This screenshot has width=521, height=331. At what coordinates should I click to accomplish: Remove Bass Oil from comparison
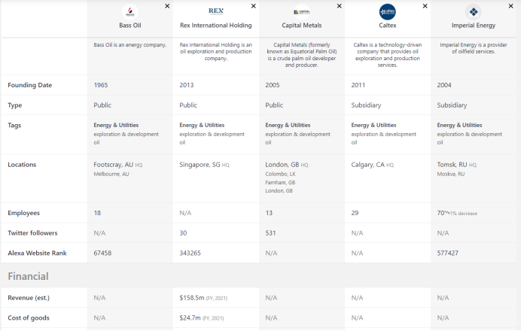coord(167,6)
